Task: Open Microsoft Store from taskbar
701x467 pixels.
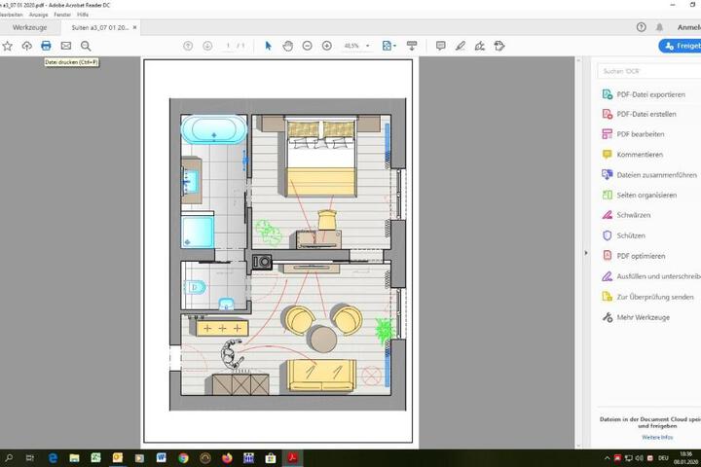Action: [271, 457]
